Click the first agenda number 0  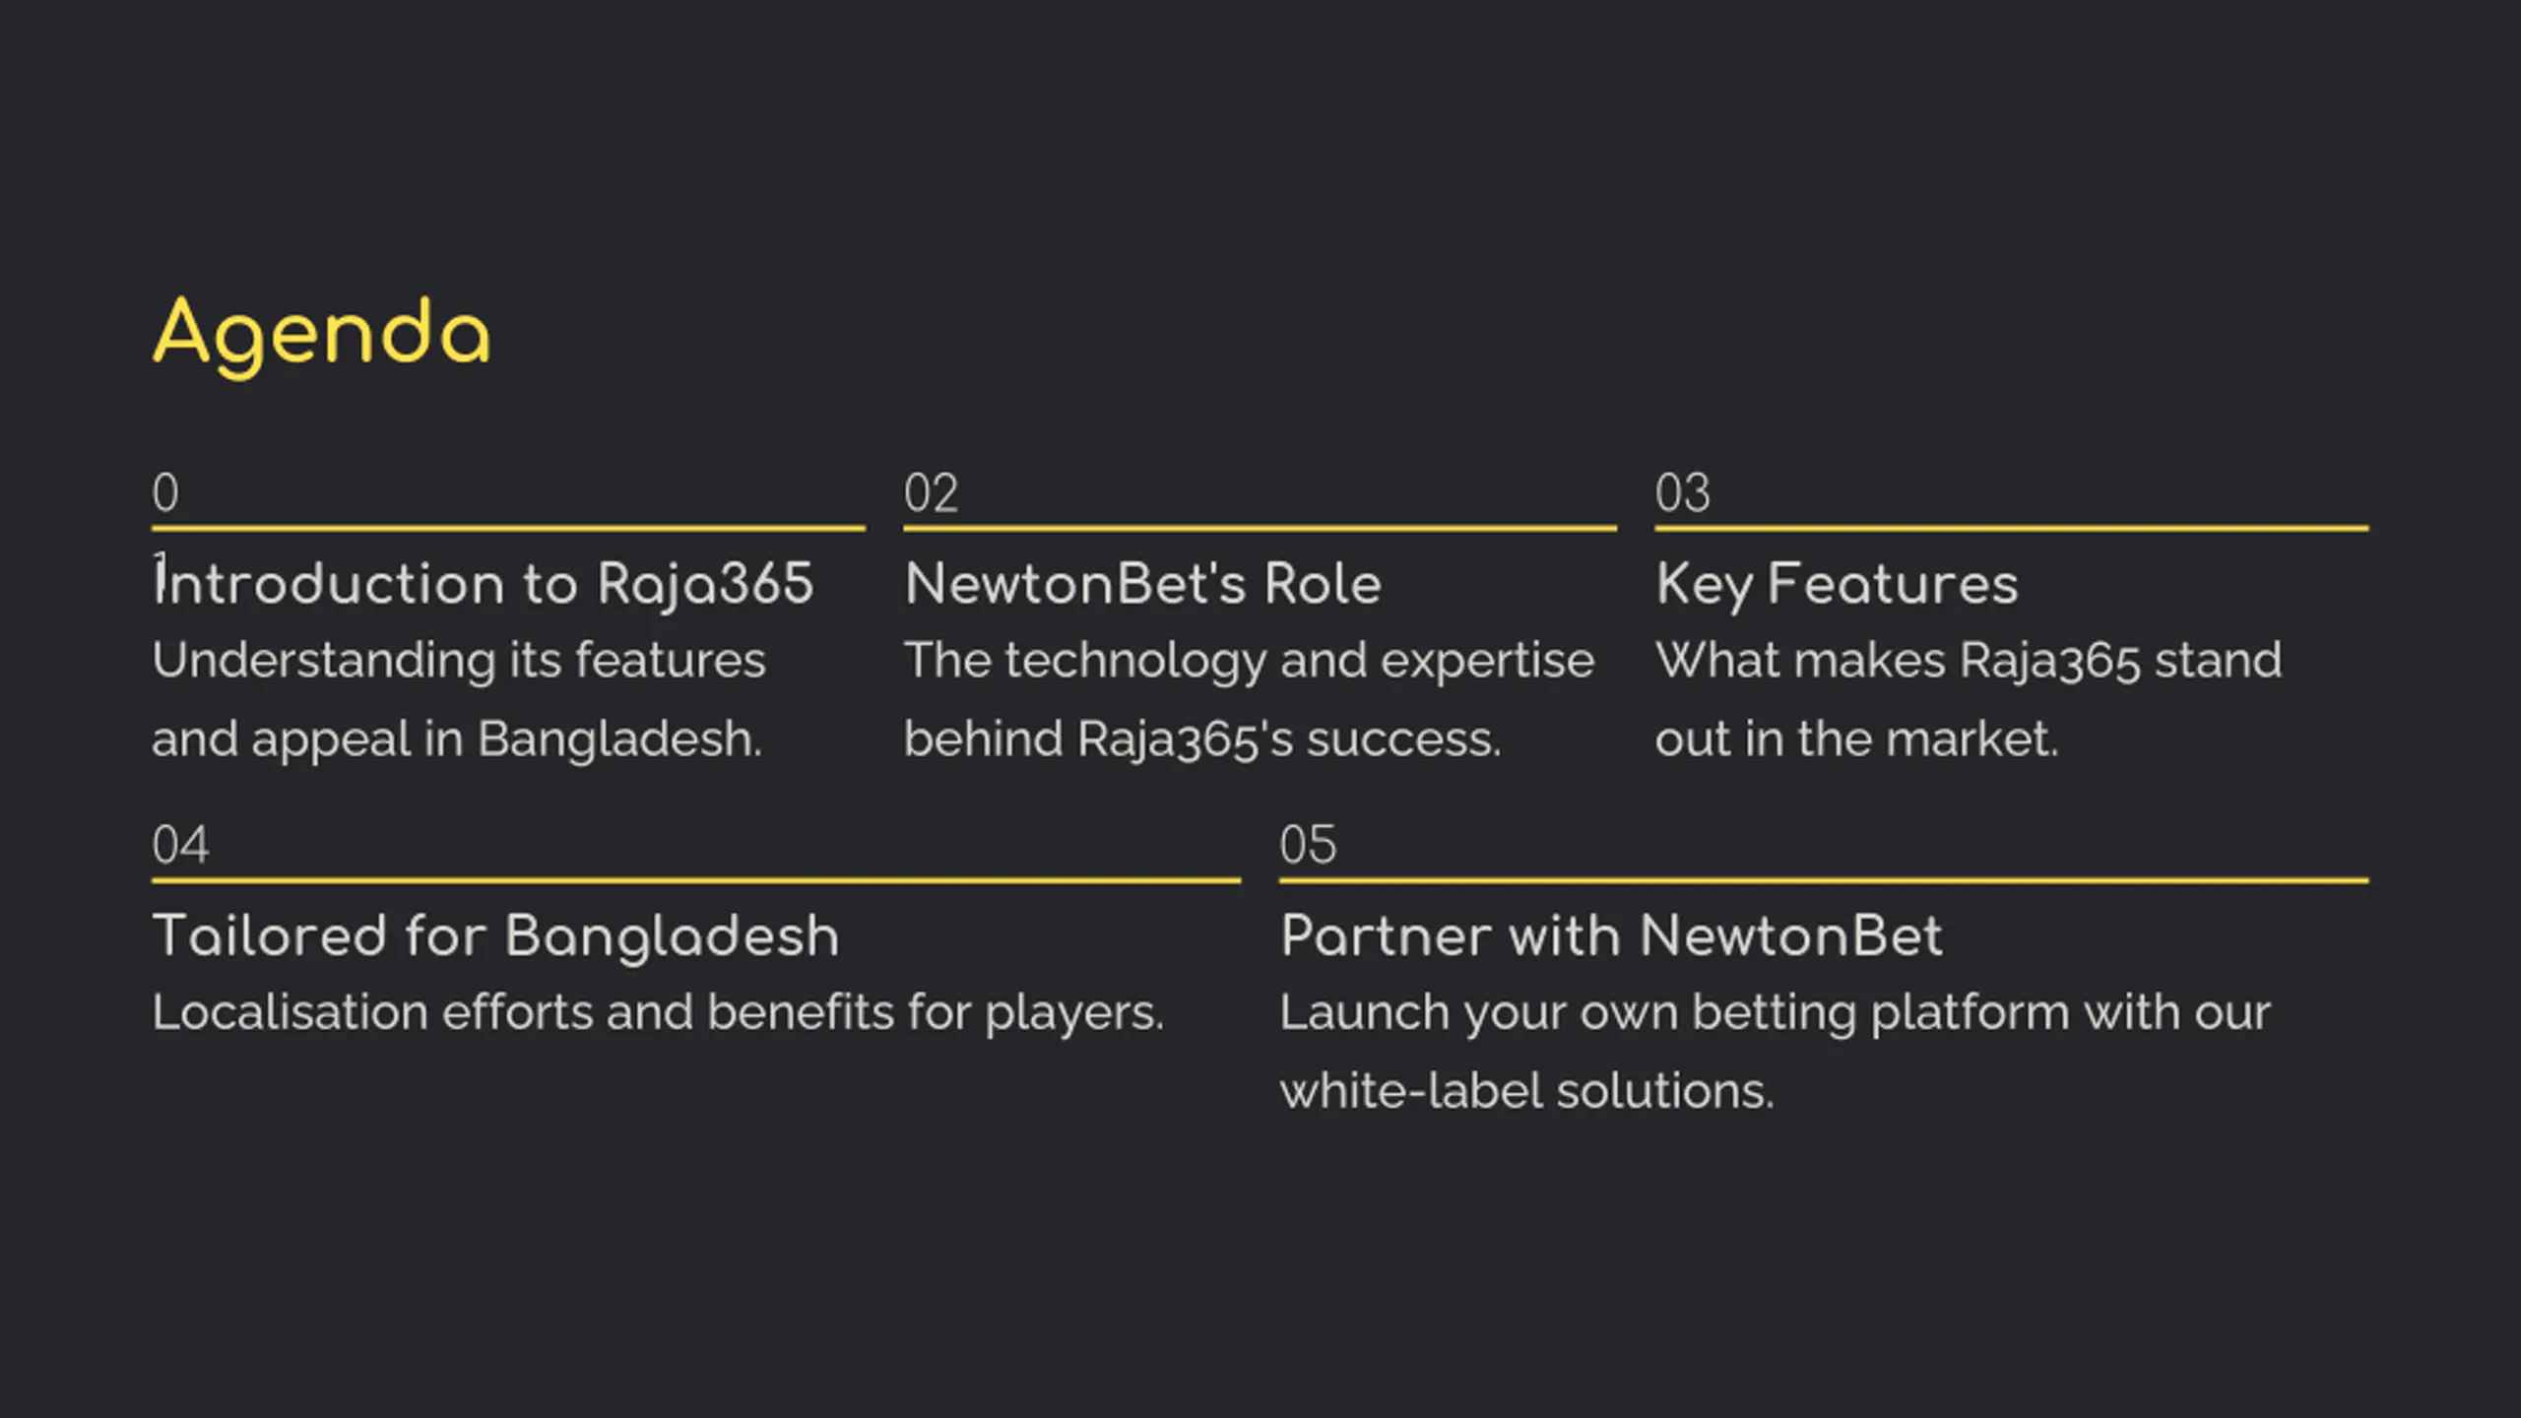pyautogui.click(x=165, y=492)
